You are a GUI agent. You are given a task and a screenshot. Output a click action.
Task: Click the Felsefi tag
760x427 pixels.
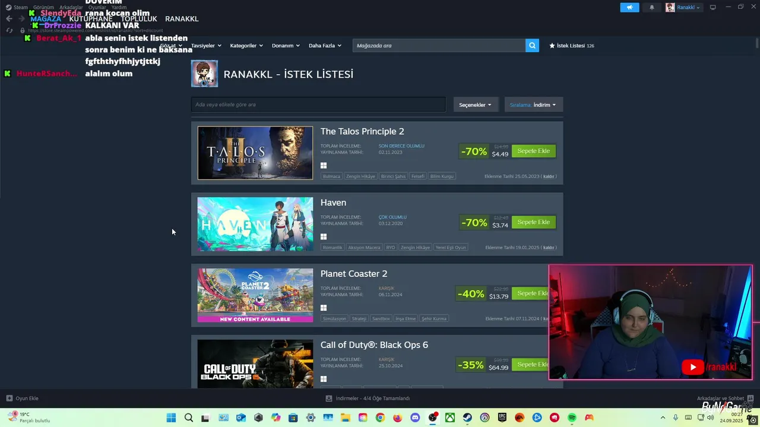click(418, 176)
